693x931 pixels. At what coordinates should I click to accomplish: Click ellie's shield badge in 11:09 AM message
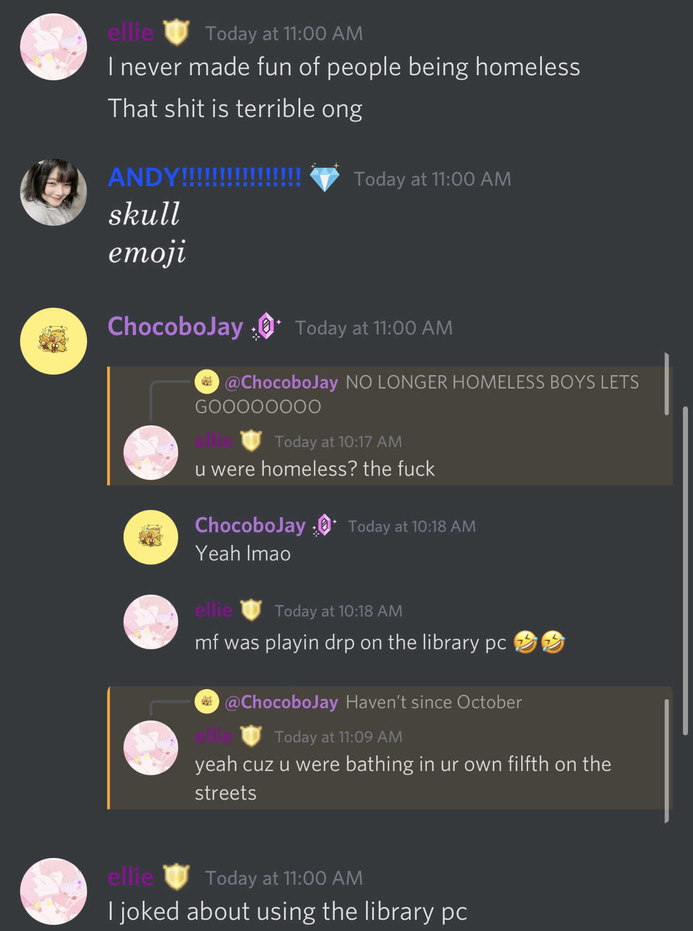[x=251, y=735]
